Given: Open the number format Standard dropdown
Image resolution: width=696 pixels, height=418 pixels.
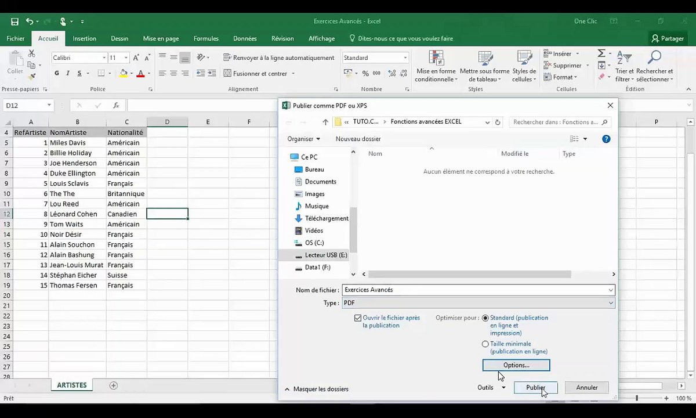Looking at the screenshot, I should (x=405, y=58).
